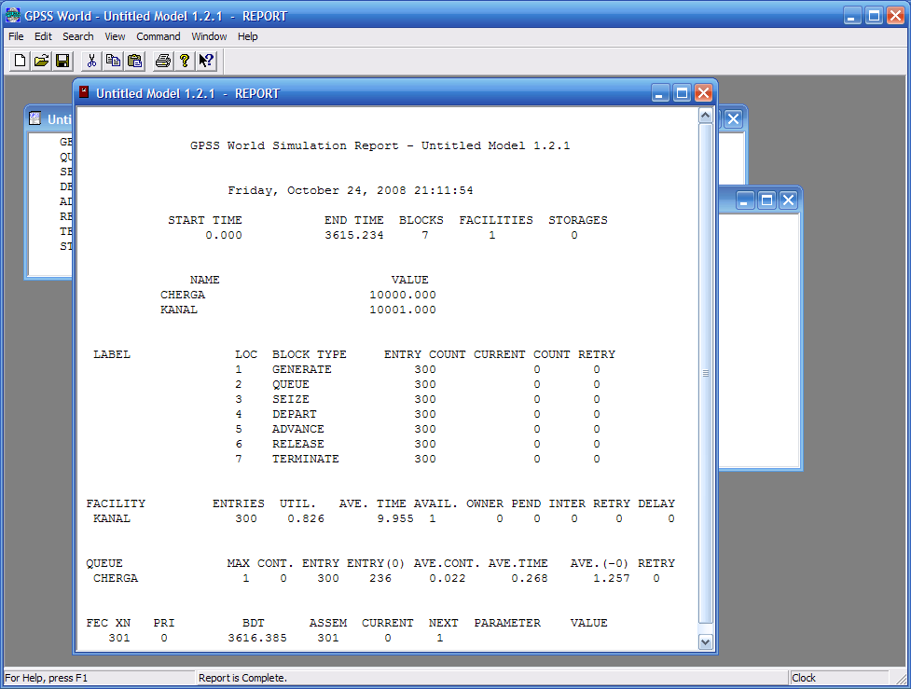The width and height of the screenshot is (911, 689).
Task: Click the Cut scissors icon
Action: [91, 61]
